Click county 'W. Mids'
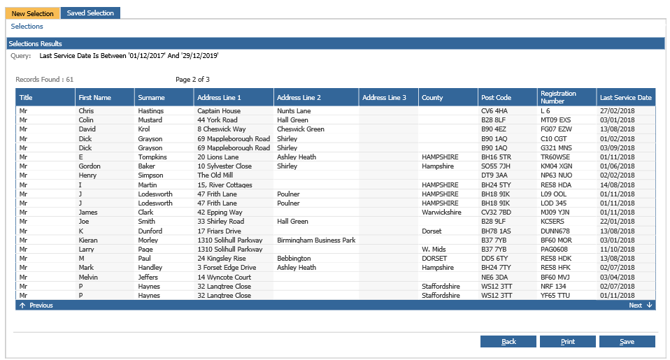 [x=434, y=250]
